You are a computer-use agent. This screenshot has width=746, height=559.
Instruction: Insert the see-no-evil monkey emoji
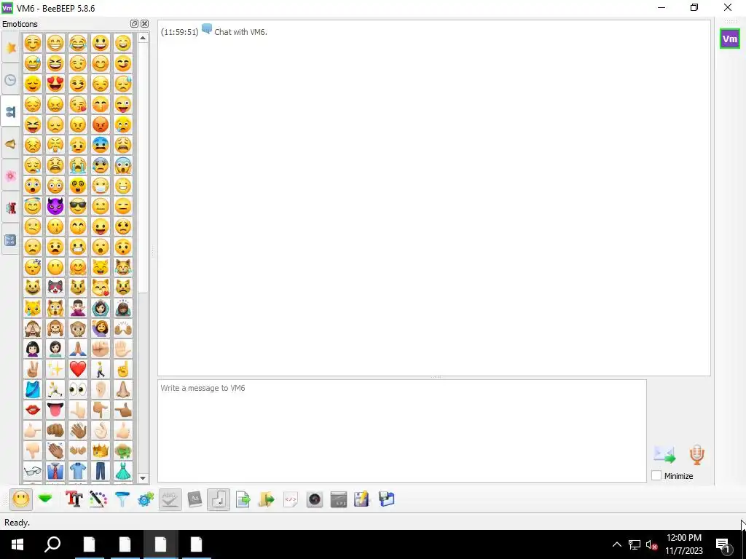(x=33, y=328)
